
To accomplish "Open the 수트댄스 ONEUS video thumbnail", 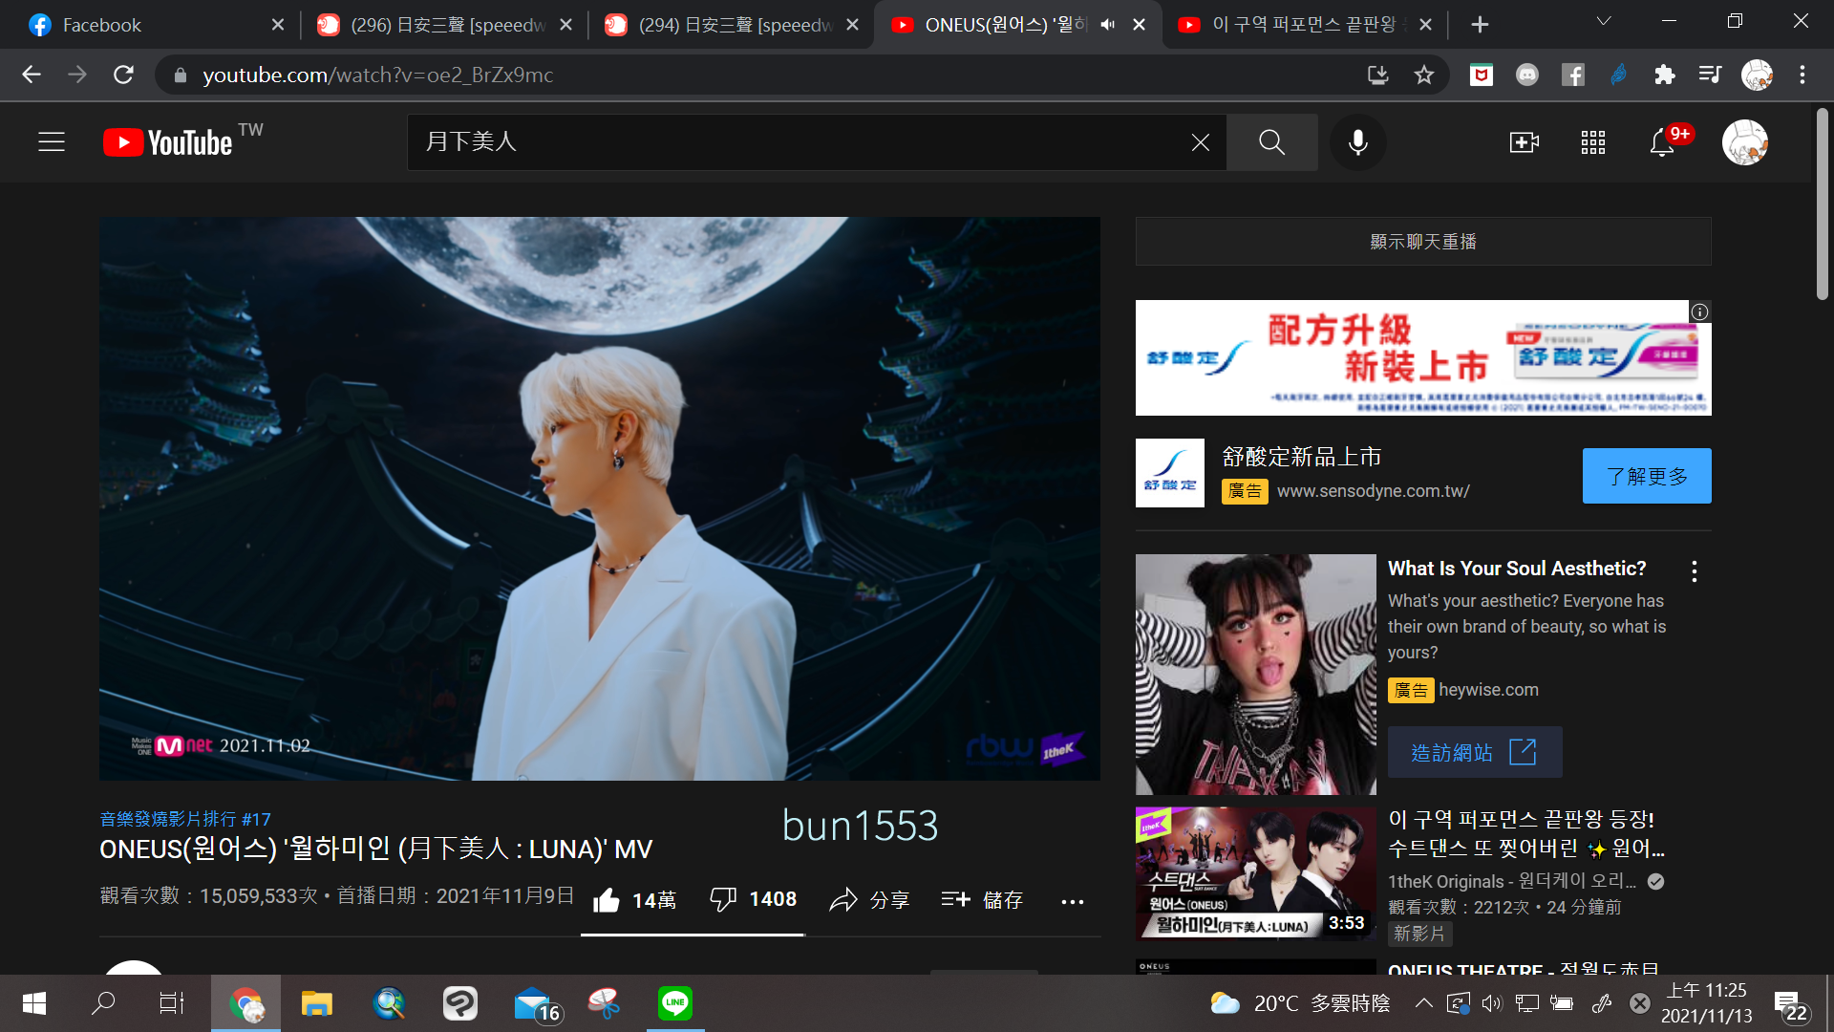I will [1256, 873].
